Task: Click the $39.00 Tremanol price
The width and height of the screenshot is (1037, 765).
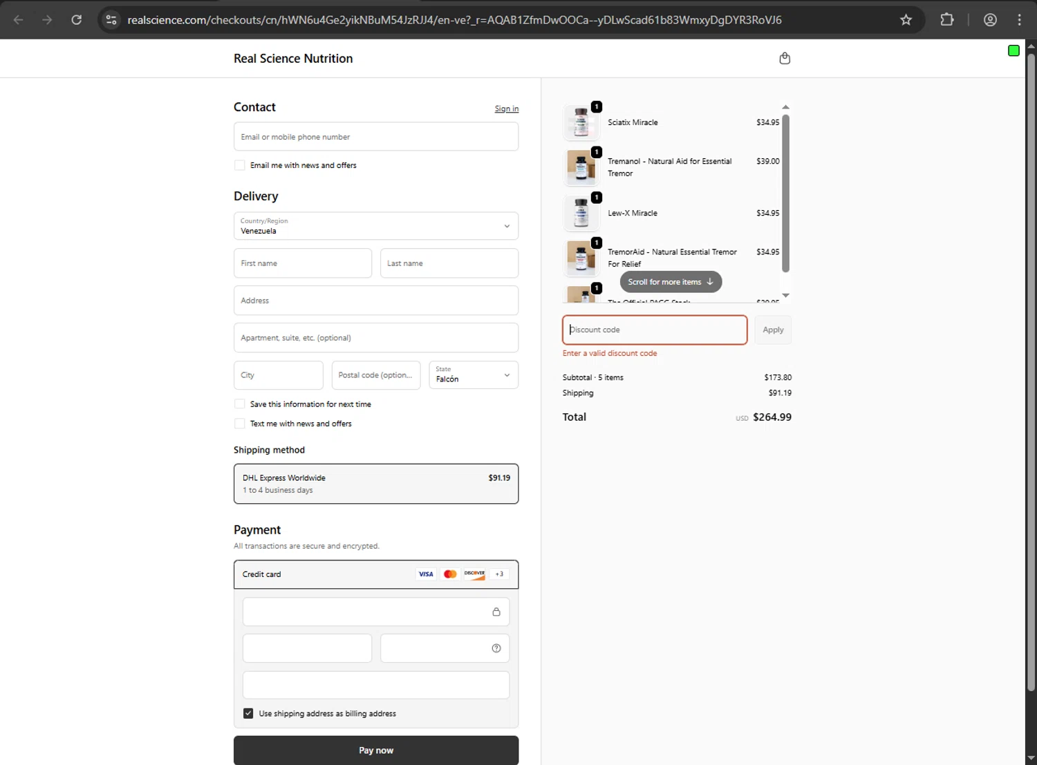Action: [x=767, y=161]
